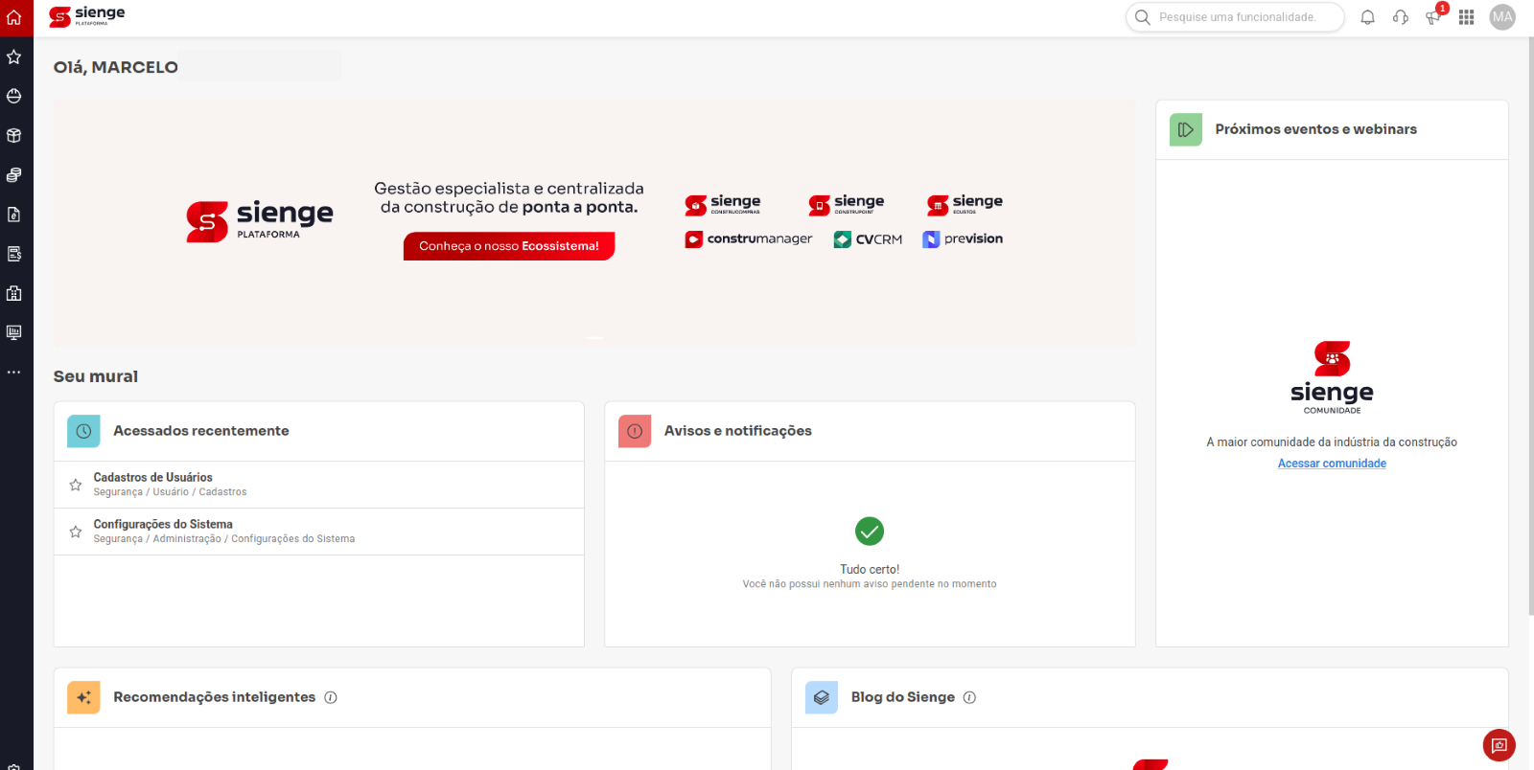Open the building real estate module icon
1534x770 pixels.
13,293
